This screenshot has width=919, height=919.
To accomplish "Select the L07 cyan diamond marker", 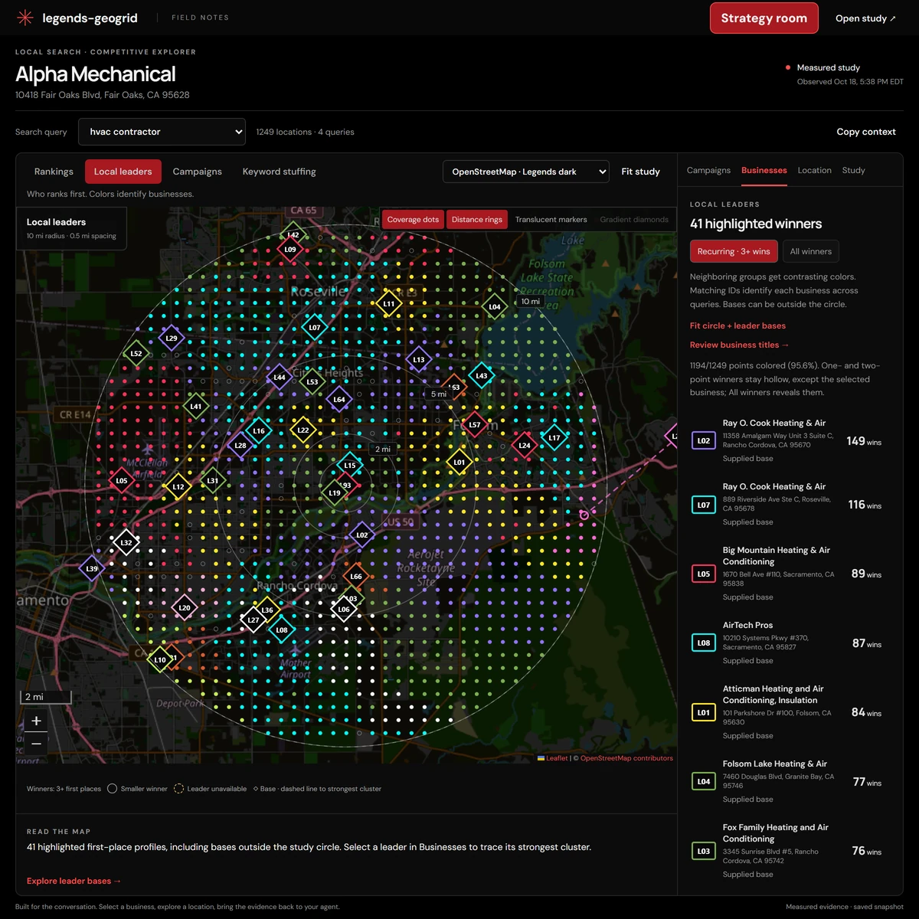I will click(315, 328).
